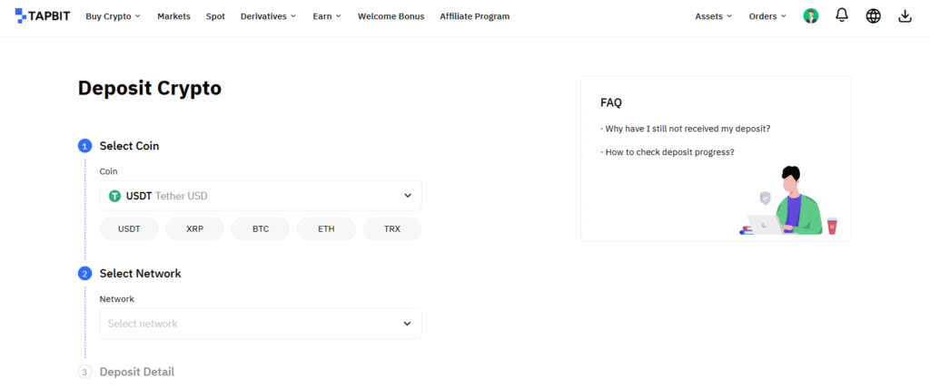
Task: Expand the Assets menu
Action: [x=714, y=16]
